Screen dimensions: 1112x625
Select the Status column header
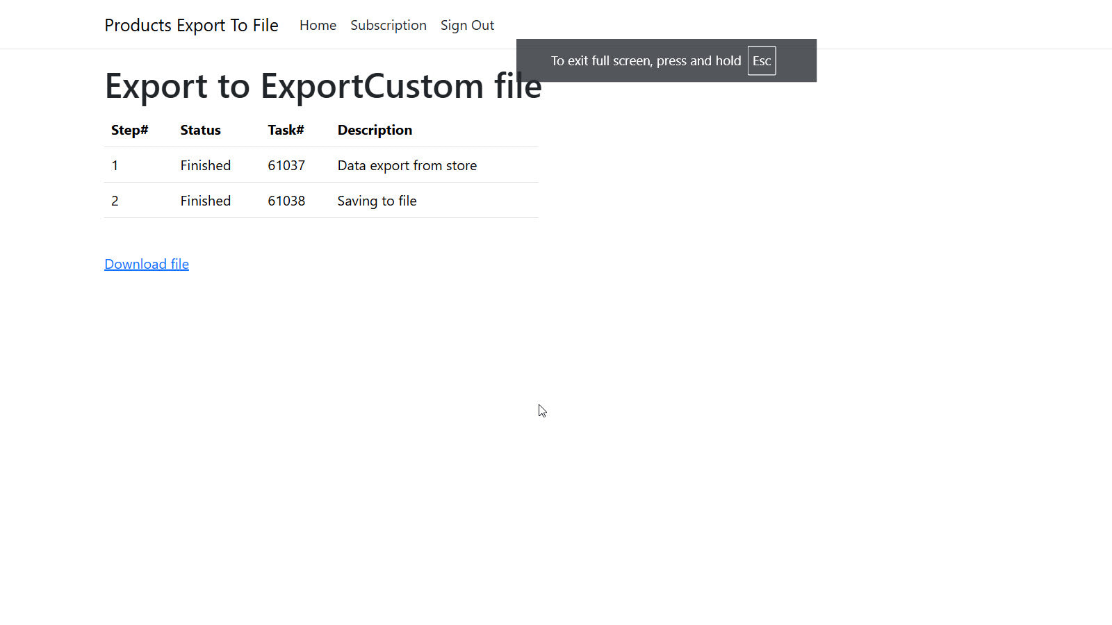click(x=200, y=130)
